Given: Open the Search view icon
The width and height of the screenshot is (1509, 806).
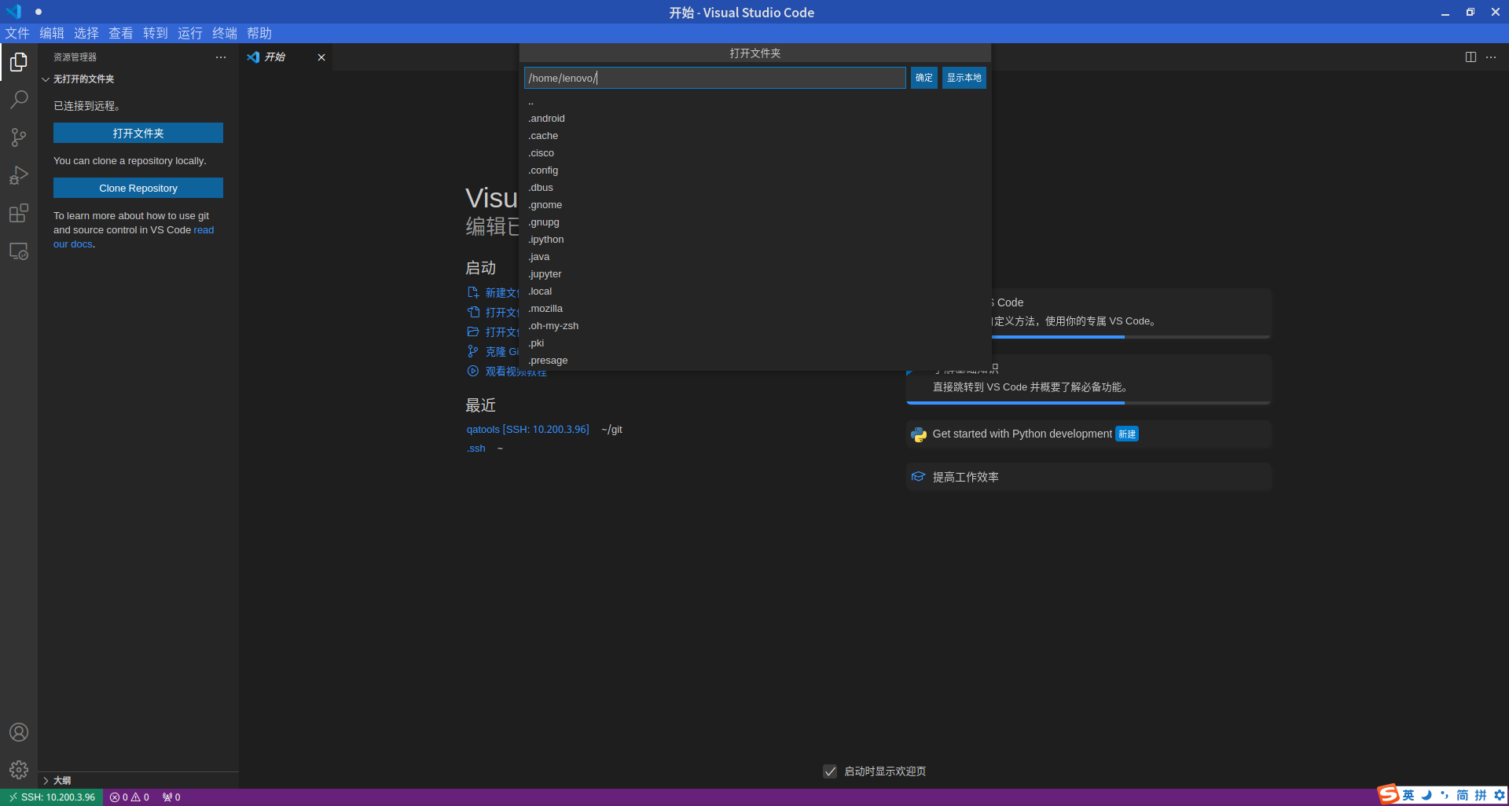Looking at the screenshot, I should point(19,100).
